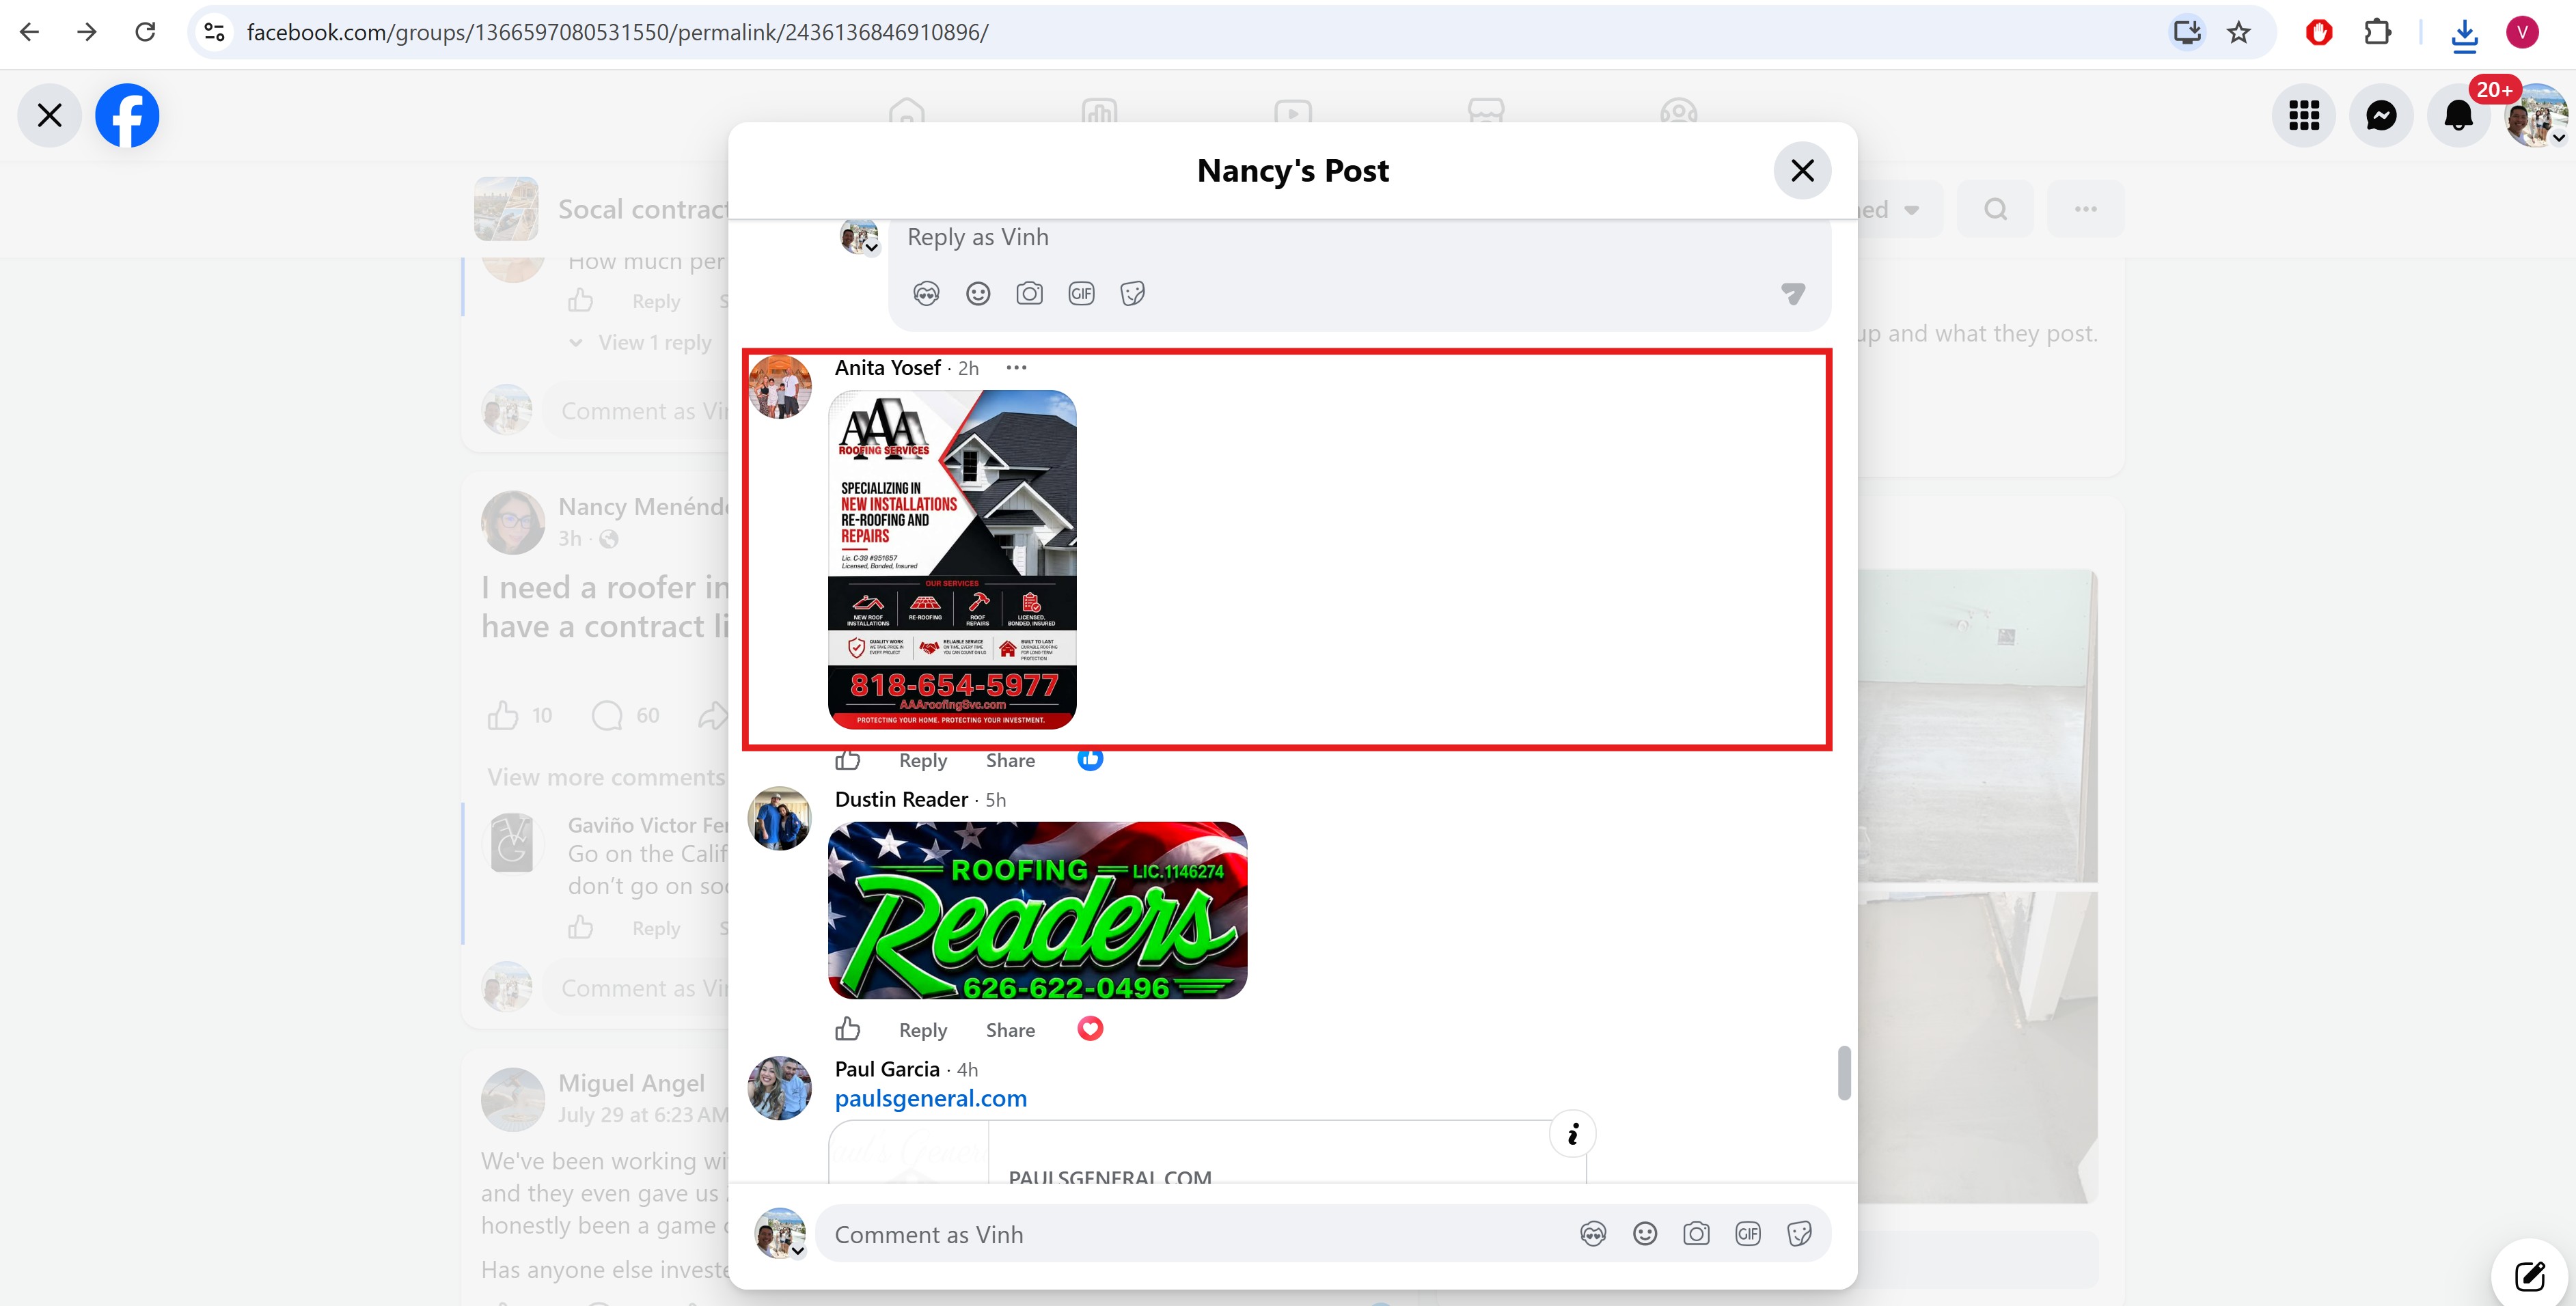Open the AAA Roofing Services flyer image
This screenshot has height=1306, width=2576.
coord(952,559)
